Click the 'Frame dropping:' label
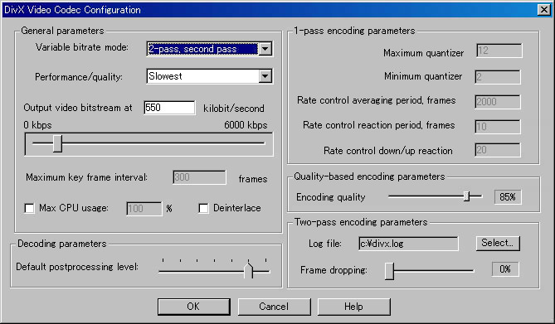 333,270
